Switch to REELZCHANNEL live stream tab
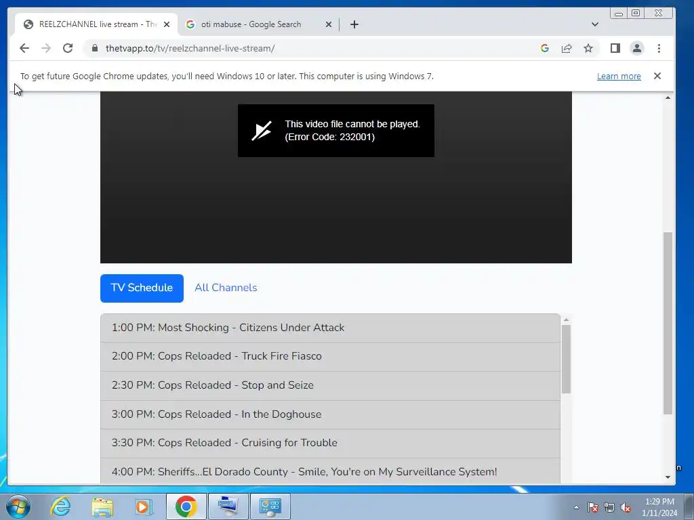The image size is (694, 520). pos(96,24)
